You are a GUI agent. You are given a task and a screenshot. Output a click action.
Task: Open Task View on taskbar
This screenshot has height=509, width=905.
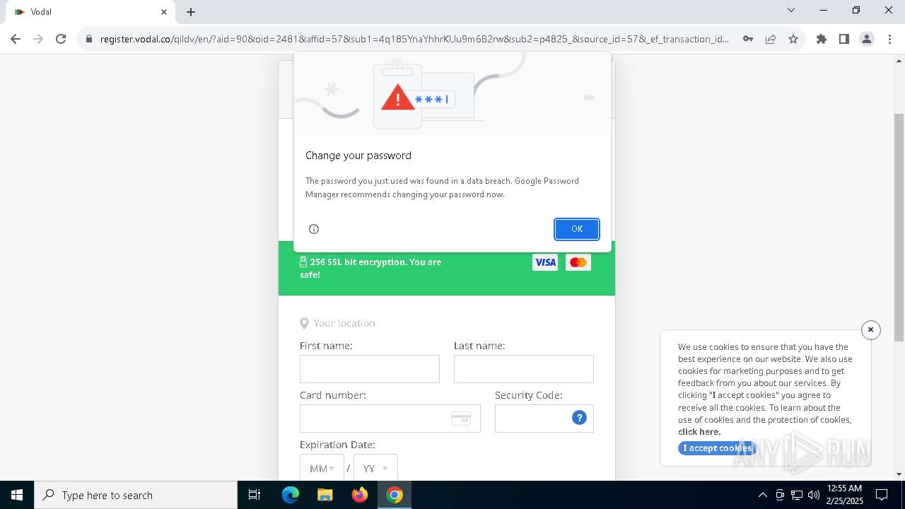point(255,495)
